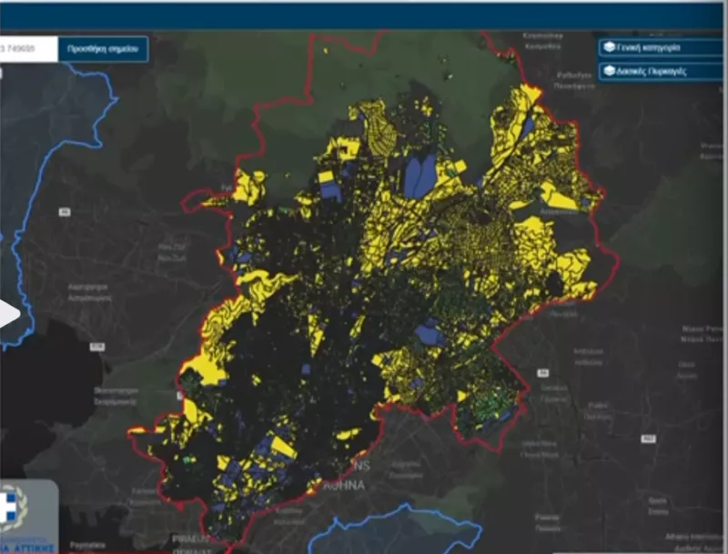Click the blue-outlined region south of Athens

click(391, 532)
